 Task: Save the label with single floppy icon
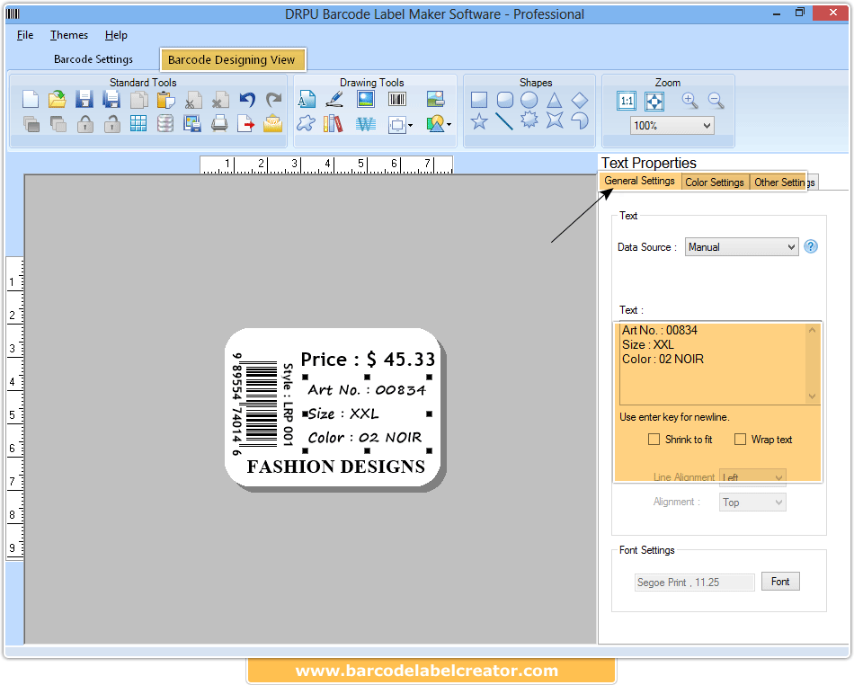tap(84, 100)
